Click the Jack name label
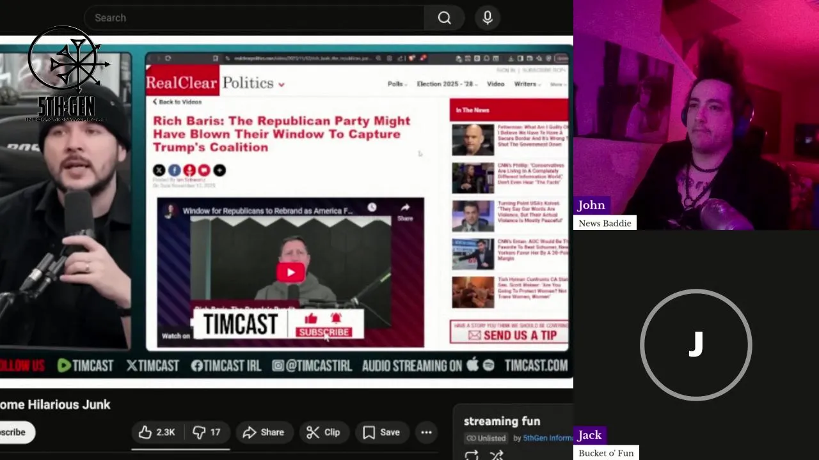 click(x=589, y=435)
